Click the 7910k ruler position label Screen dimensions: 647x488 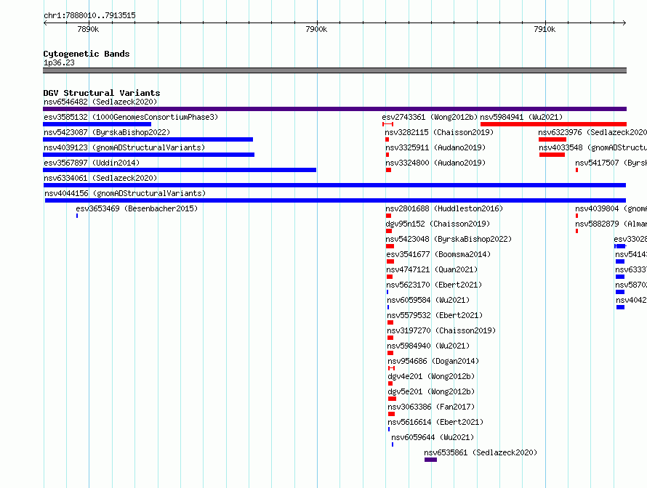[x=544, y=29]
